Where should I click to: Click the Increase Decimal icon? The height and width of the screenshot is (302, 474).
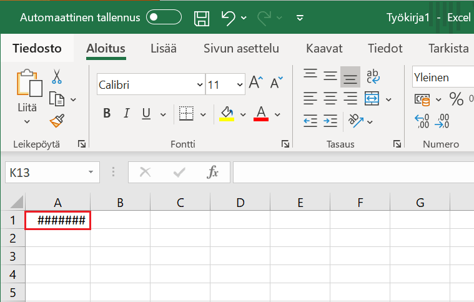(422, 121)
